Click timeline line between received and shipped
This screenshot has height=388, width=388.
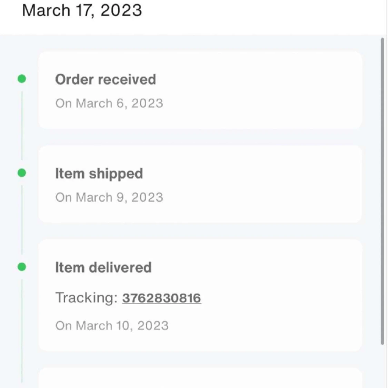[22, 126]
